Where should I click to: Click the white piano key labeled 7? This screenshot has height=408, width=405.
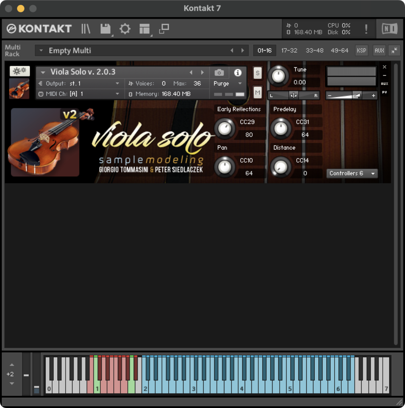pyautogui.click(x=386, y=388)
